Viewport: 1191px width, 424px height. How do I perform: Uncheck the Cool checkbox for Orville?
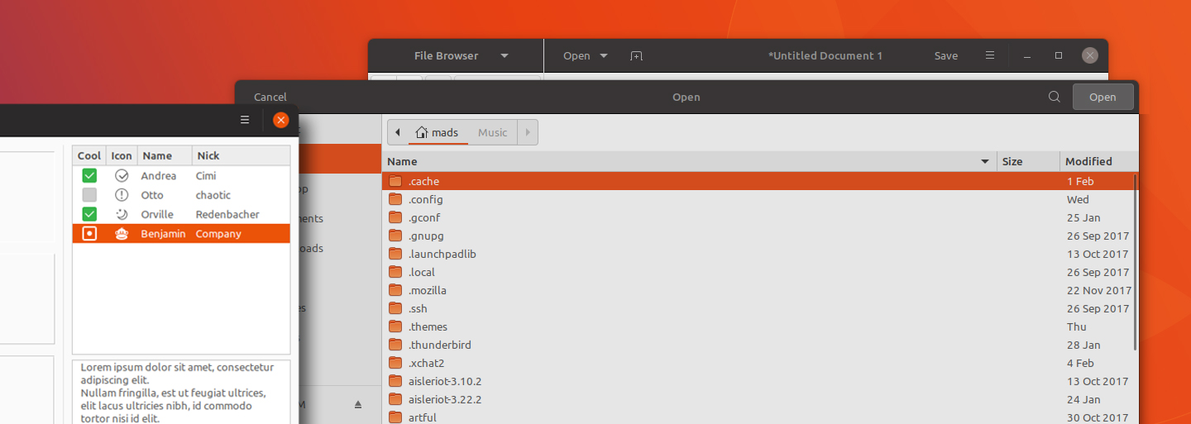(89, 214)
